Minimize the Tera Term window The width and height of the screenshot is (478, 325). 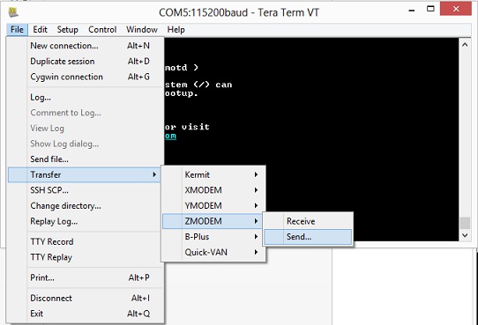[x=412, y=10]
